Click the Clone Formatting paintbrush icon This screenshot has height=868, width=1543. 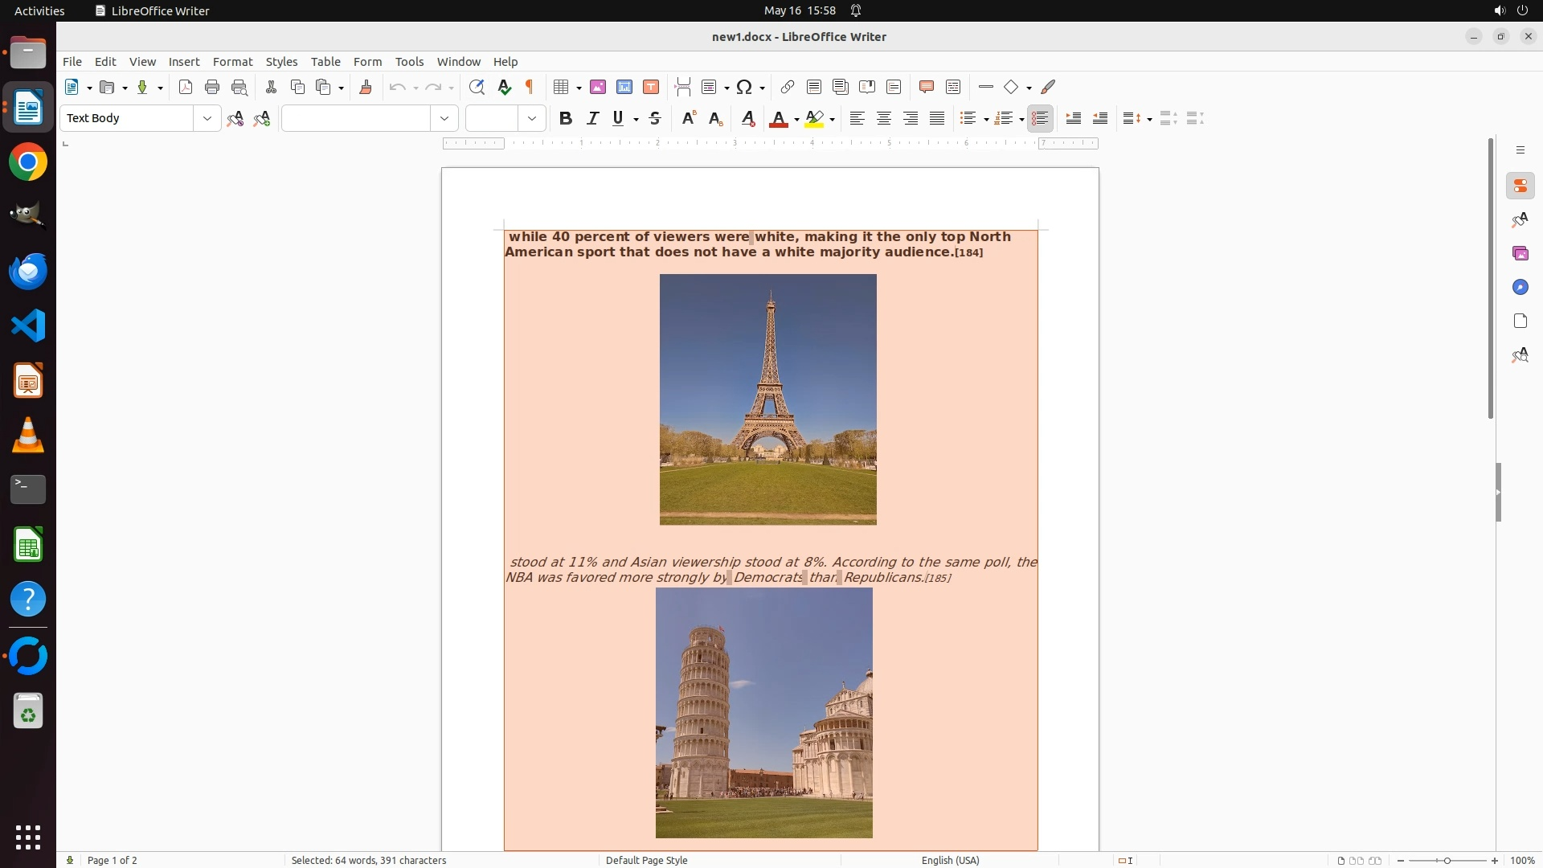pos(366,88)
